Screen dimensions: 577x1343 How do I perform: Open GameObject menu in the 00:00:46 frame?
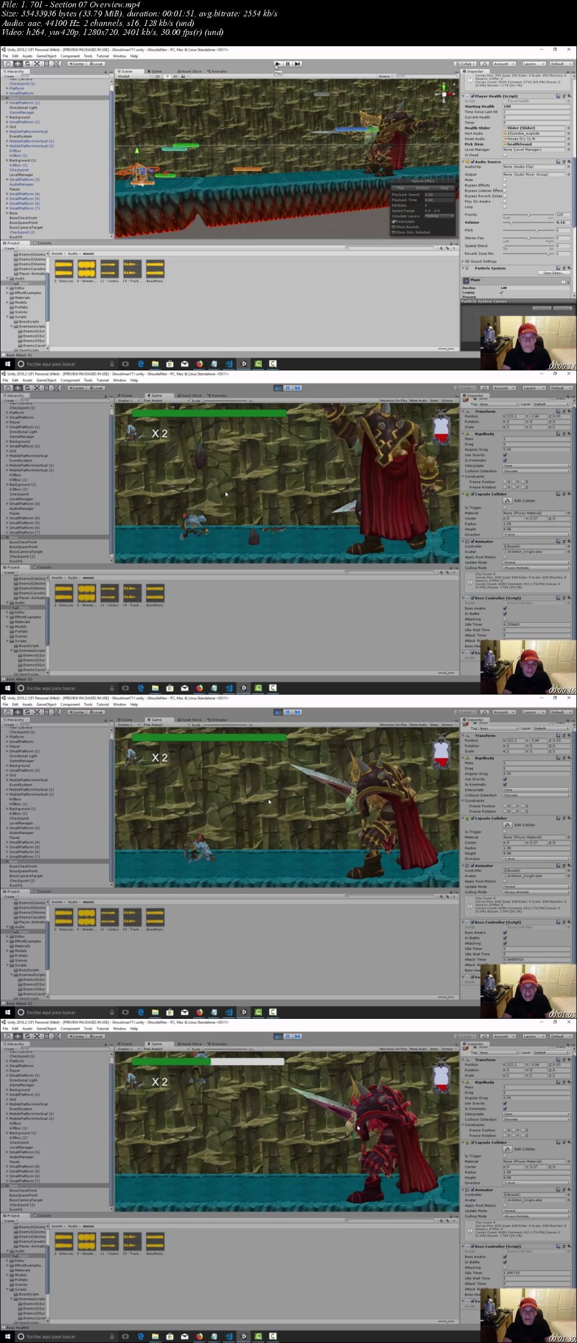coord(46,380)
